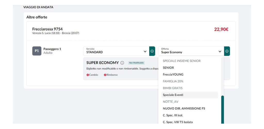Pick the FAMIGLIA 20% offer

(x=173, y=81)
